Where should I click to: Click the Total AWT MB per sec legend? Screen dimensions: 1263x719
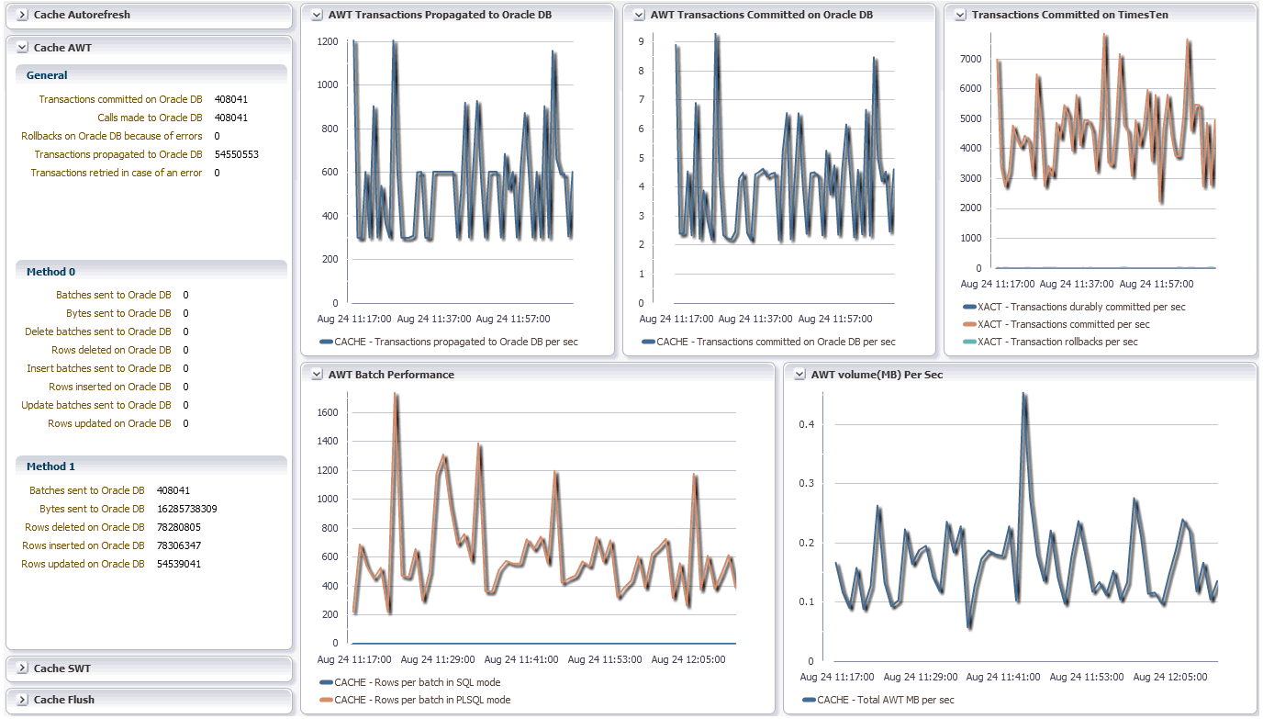pyautogui.click(x=878, y=700)
